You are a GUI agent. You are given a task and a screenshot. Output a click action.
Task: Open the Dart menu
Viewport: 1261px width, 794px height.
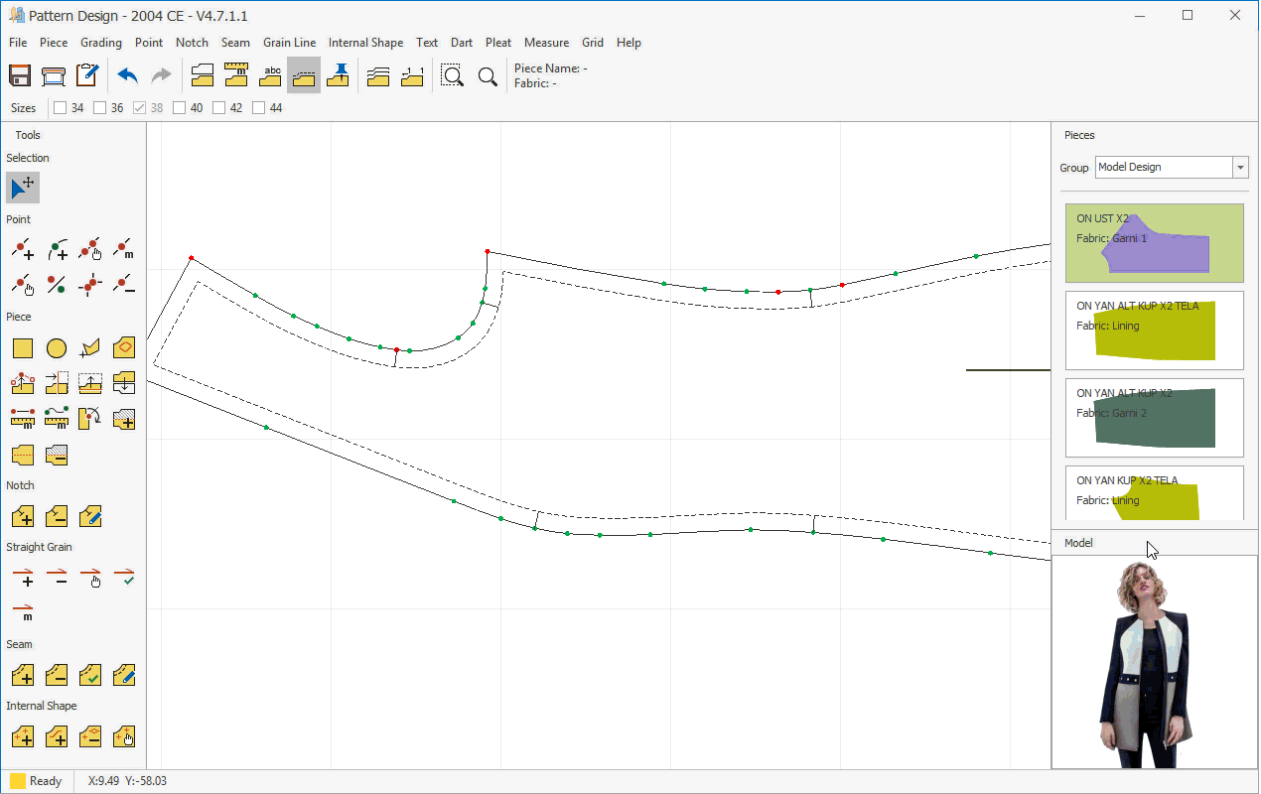(x=461, y=43)
